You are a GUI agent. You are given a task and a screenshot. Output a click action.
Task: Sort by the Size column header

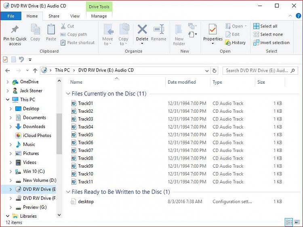(x=270, y=82)
